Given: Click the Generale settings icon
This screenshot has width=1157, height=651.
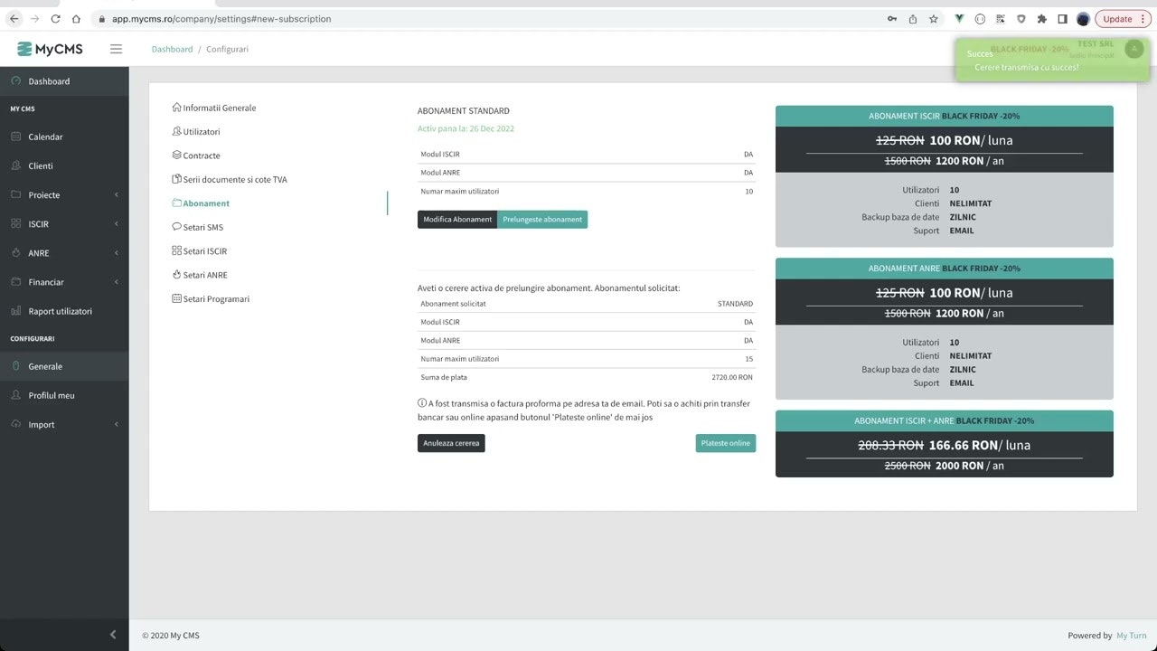Looking at the screenshot, I should (16, 366).
